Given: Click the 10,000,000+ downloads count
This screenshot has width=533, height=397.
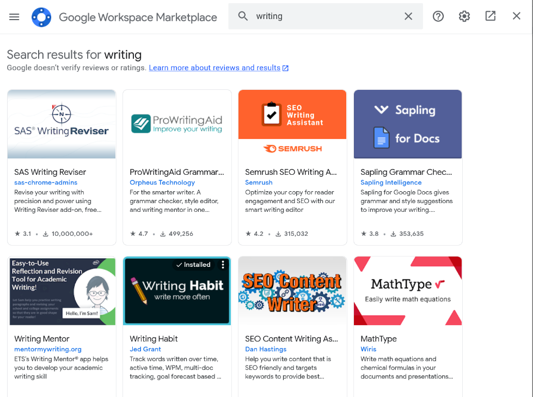Looking at the screenshot, I should pyautogui.click(x=68, y=234).
